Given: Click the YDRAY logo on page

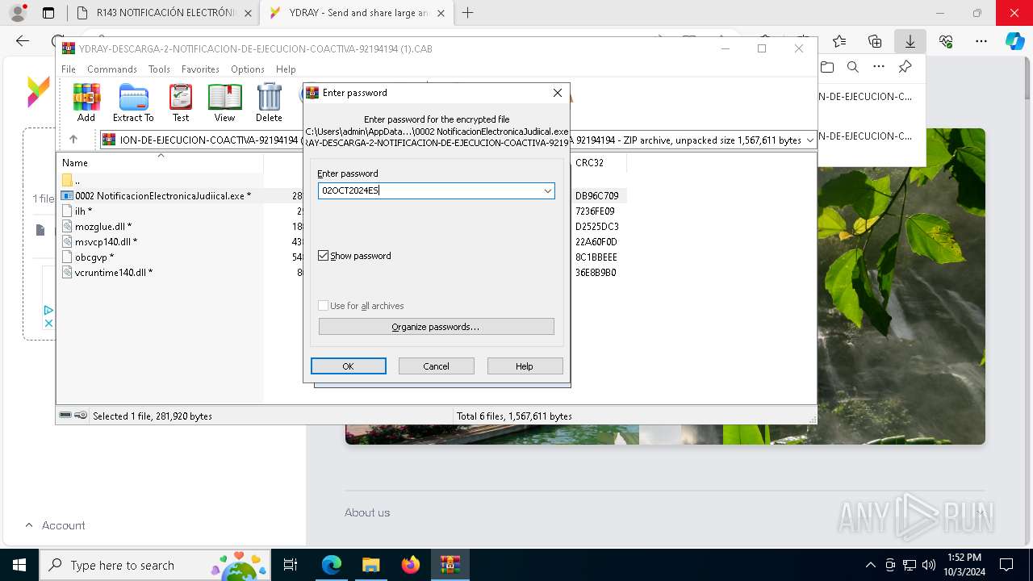Looking at the screenshot, I should tap(38, 92).
